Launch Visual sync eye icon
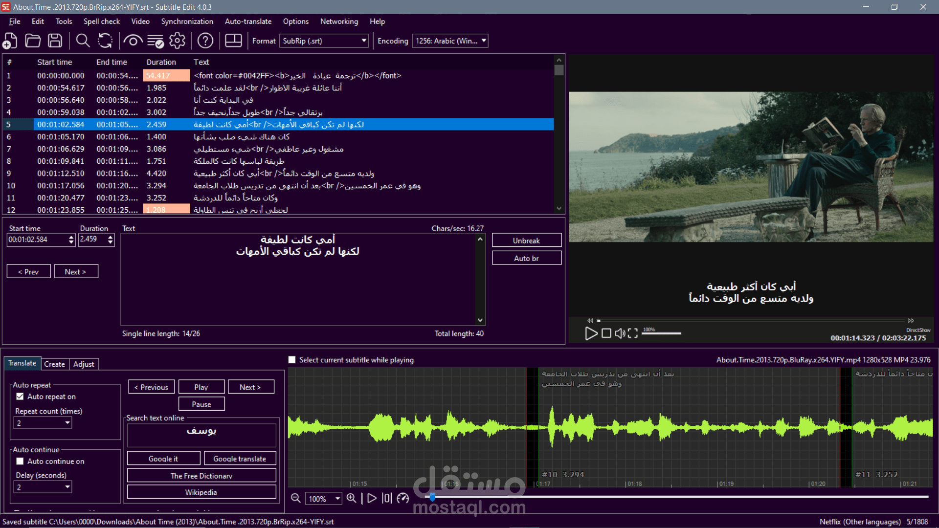The height and width of the screenshot is (528, 939). pos(133,41)
